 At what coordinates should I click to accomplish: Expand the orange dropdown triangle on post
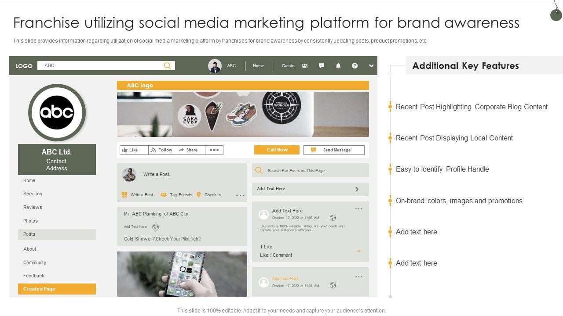coord(359,251)
